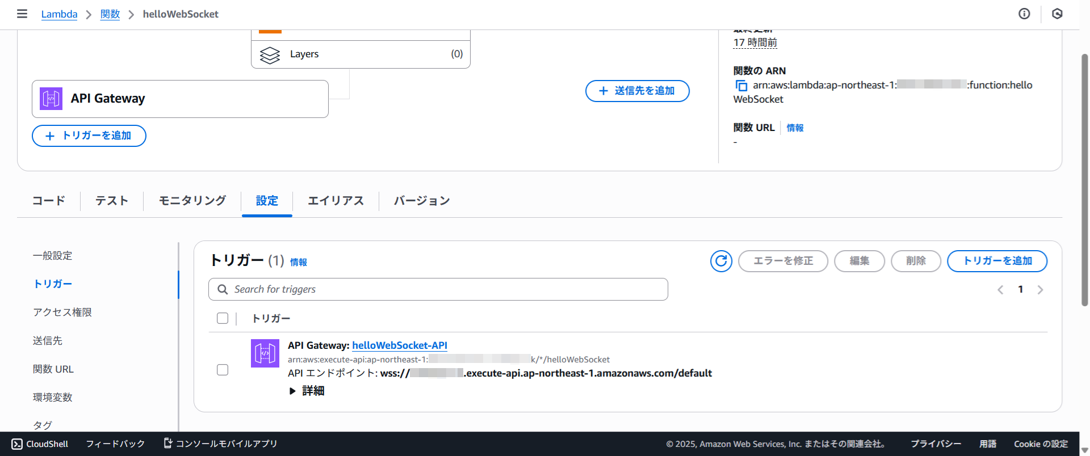This screenshot has width=1090, height=456.
Task: Click the page vertical scrollbar
Action: click(x=1084, y=181)
